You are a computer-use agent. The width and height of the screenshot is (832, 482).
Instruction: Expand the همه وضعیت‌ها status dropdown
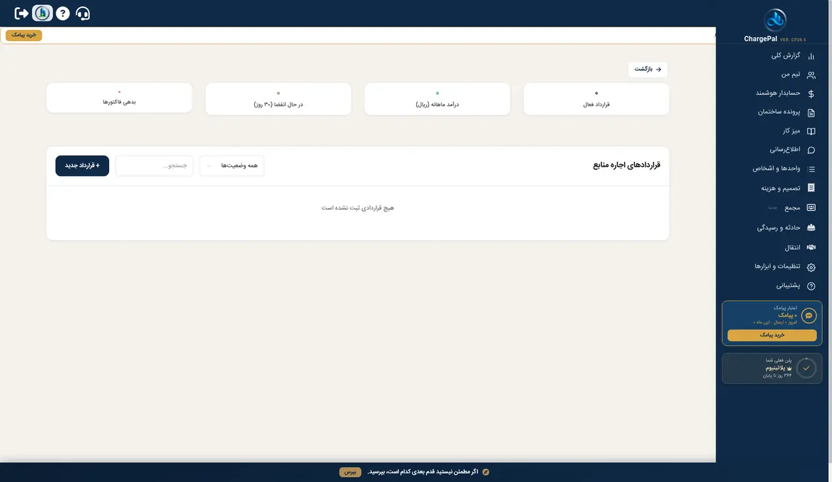click(x=232, y=166)
